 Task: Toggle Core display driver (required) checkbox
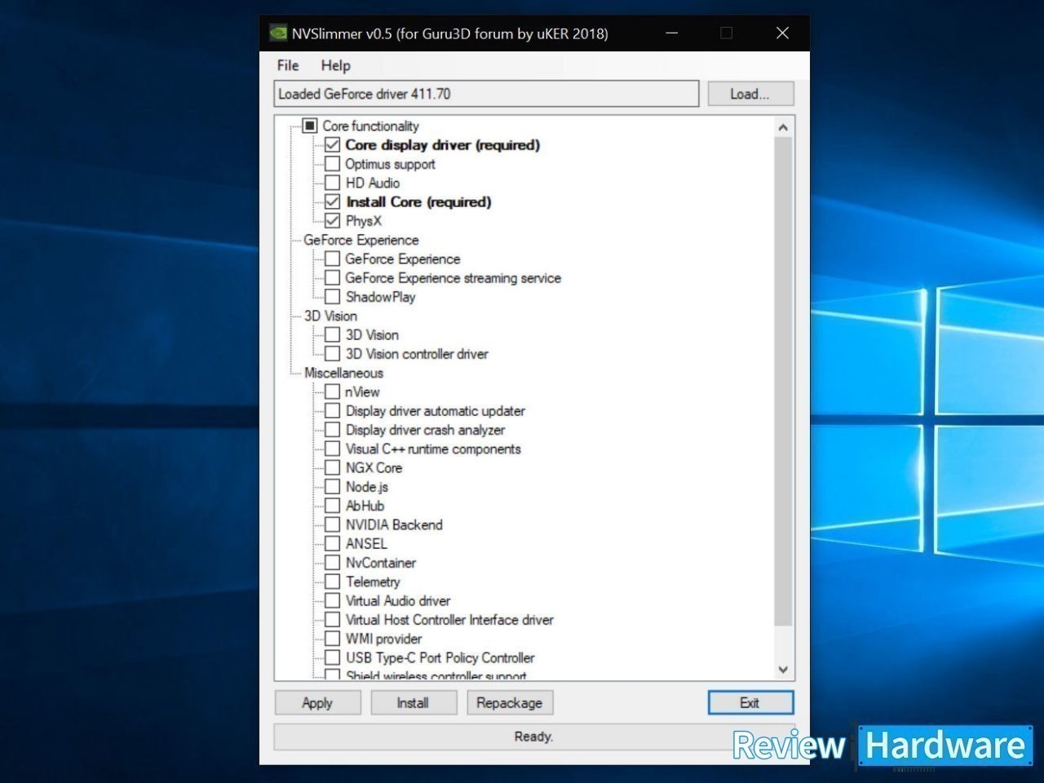pyautogui.click(x=332, y=145)
